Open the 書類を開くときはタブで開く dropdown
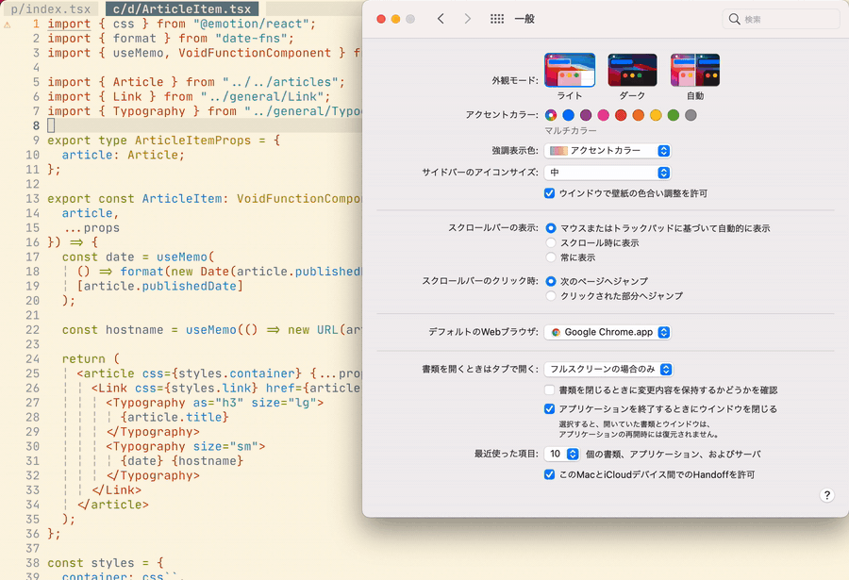Image resolution: width=849 pixels, height=580 pixels. pos(608,370)
